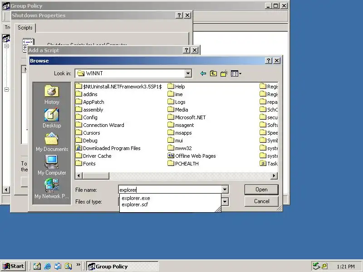Screen dimensions: 363x272
Task: Click the file list left scroll arrow
Action: (78, 176)
